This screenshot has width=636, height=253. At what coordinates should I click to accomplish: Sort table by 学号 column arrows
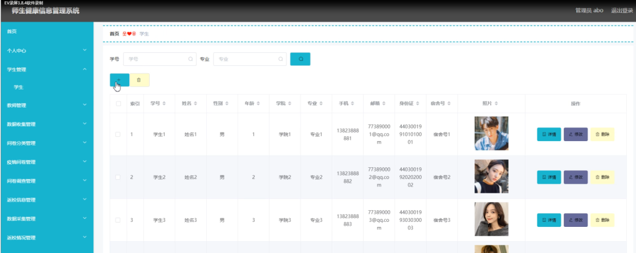[164, 104]
